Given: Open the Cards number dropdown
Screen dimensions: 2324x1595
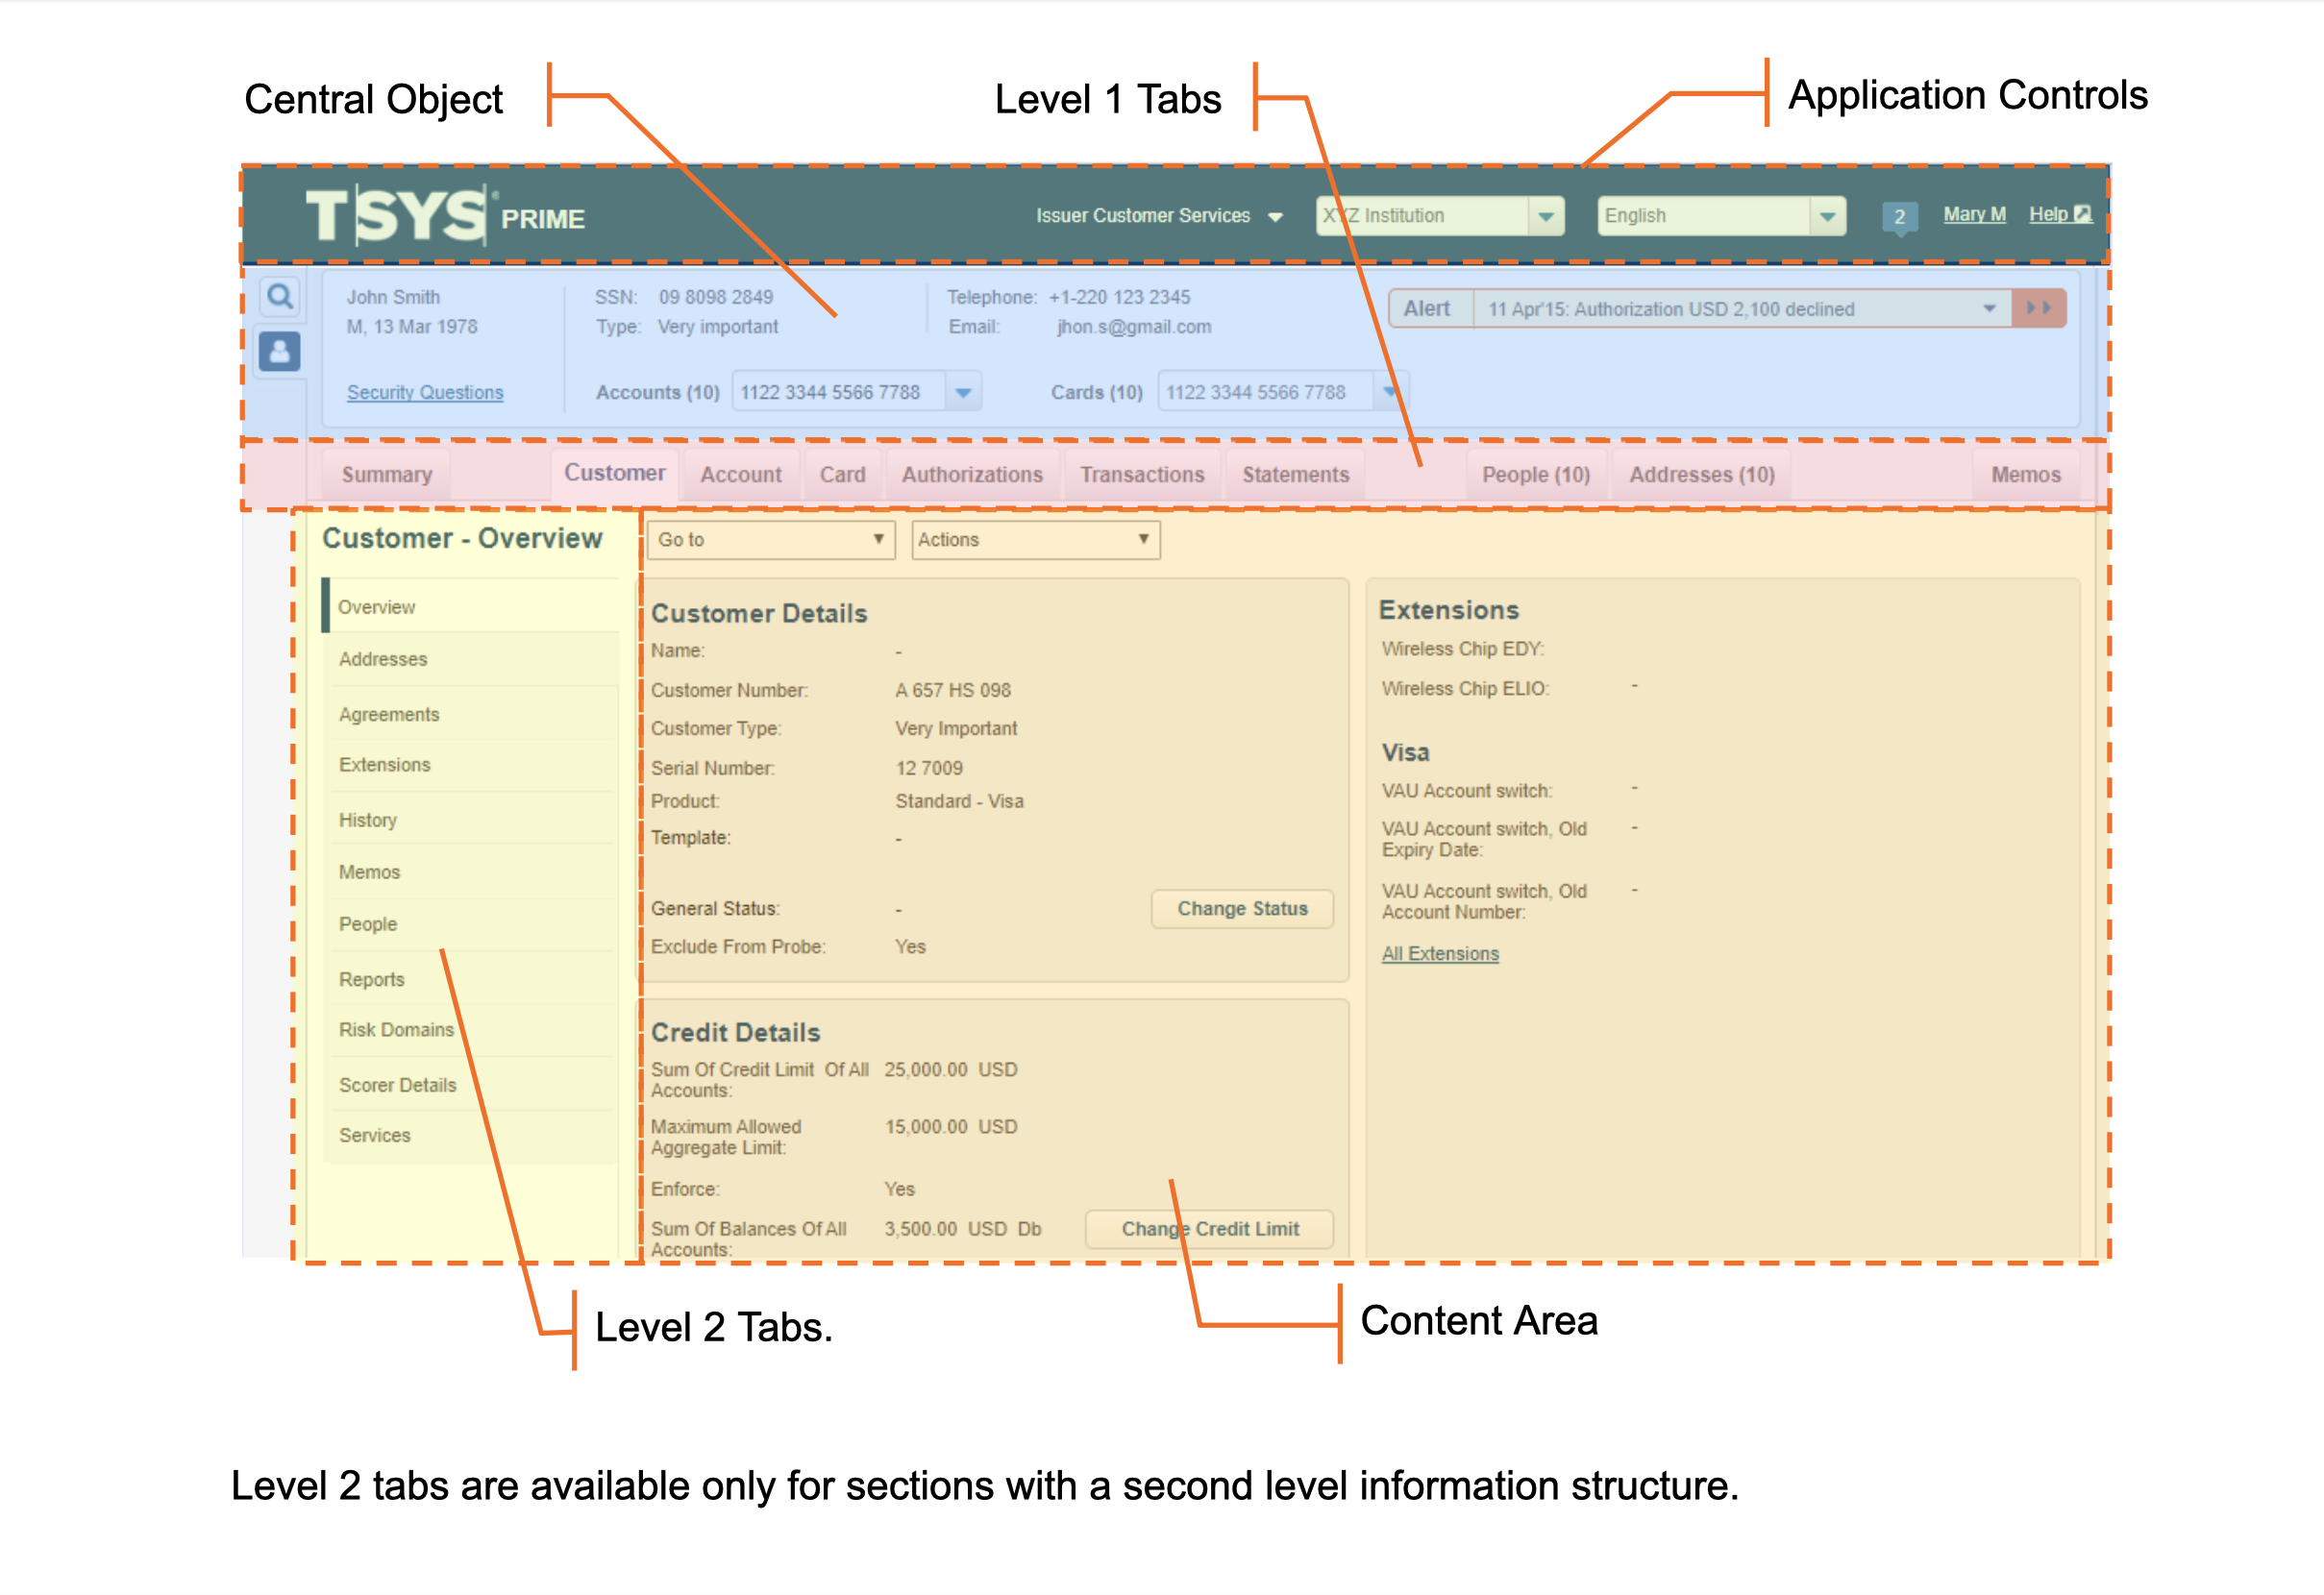Looking at the screenshot, I should [1283, 392].
